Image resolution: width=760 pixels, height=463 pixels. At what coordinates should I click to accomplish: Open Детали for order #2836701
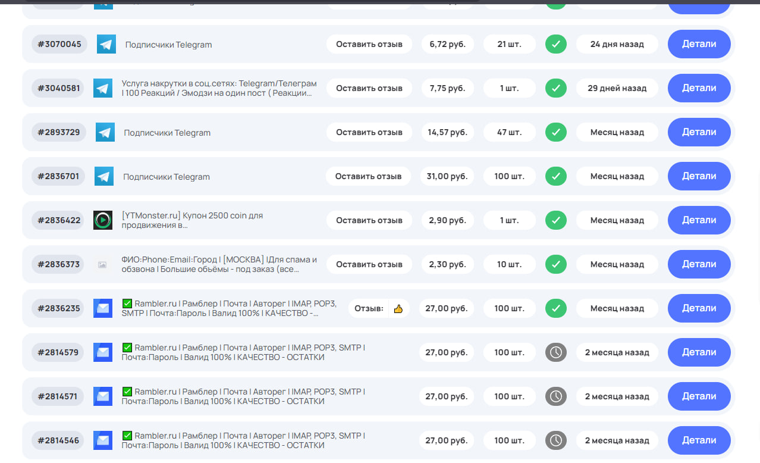click(x=699, y=176)
